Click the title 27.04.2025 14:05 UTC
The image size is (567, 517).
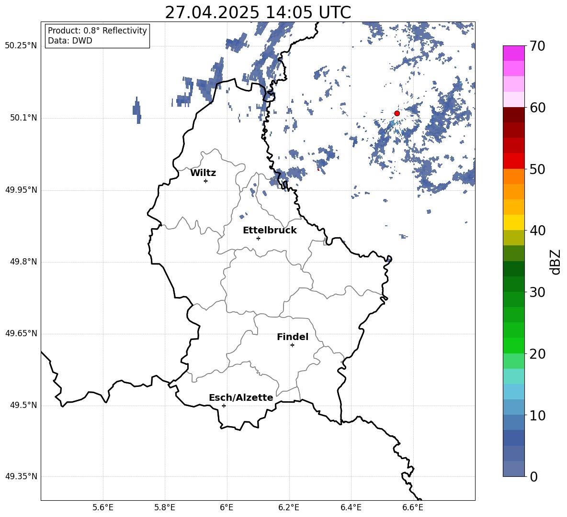(x=258, y=12)
